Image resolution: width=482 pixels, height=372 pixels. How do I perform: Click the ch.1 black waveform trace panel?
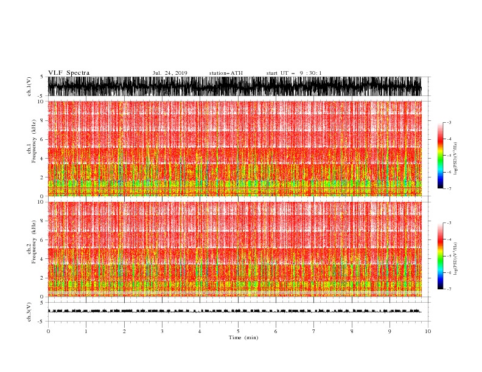coord(234,86)
